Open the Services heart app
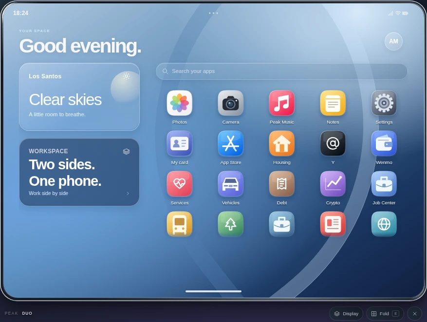427x322 pixels. pos(180,184)
